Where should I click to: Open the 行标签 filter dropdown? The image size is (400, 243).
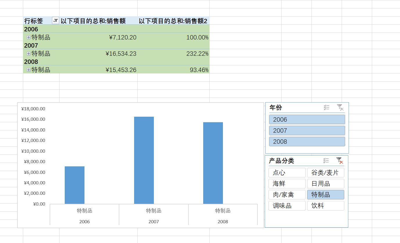tap(55, 21)
